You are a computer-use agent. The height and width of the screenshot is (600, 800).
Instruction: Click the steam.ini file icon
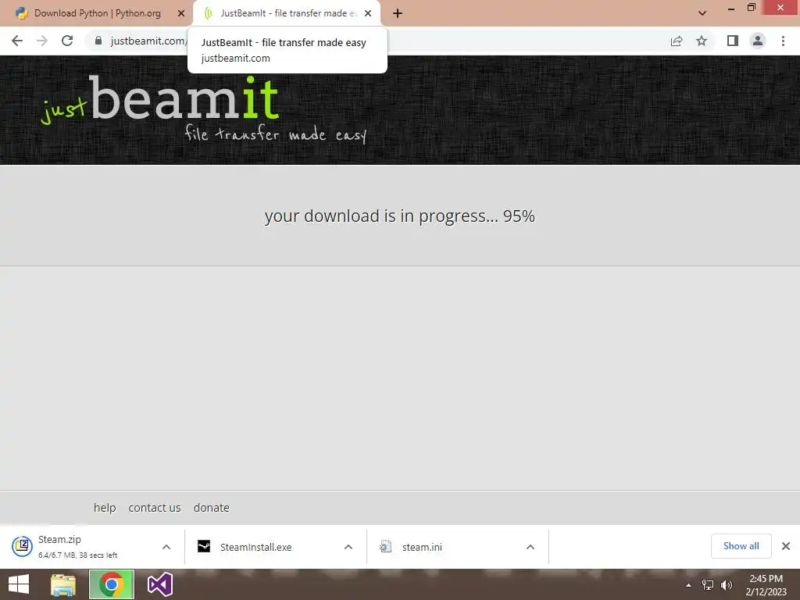click(x=386, y=546)
